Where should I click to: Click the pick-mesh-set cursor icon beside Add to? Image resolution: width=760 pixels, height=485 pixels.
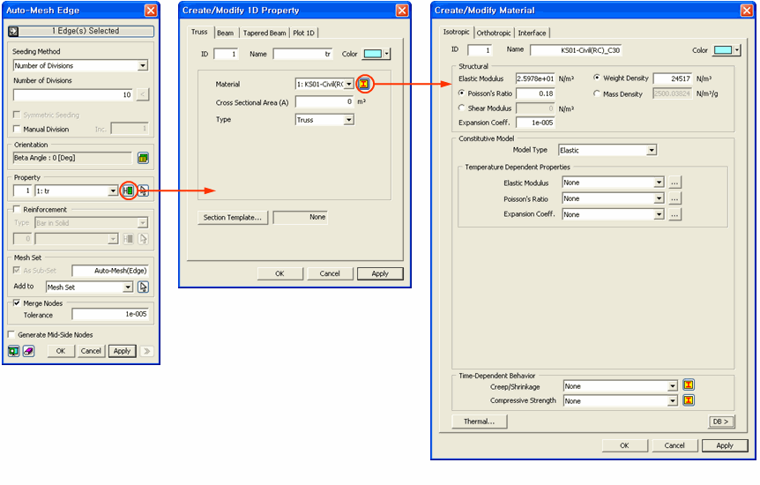[144, 287]
